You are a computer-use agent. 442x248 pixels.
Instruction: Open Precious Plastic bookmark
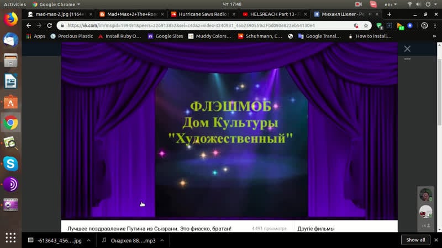[x=72, y=36]
